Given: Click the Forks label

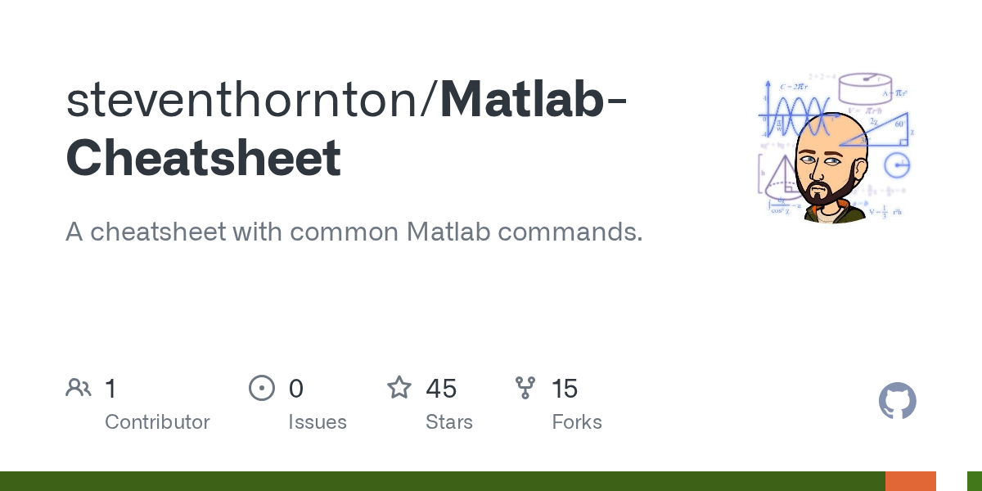Looking at the screenshot, I should coord(577,422).
